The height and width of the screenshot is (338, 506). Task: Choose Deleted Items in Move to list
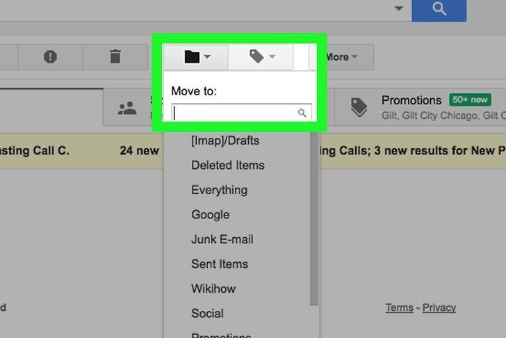(x=228, y=166)
